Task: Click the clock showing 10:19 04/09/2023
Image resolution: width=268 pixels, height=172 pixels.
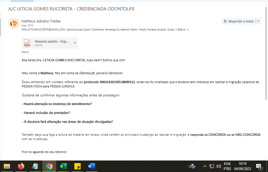Action: tap(243, 166)
